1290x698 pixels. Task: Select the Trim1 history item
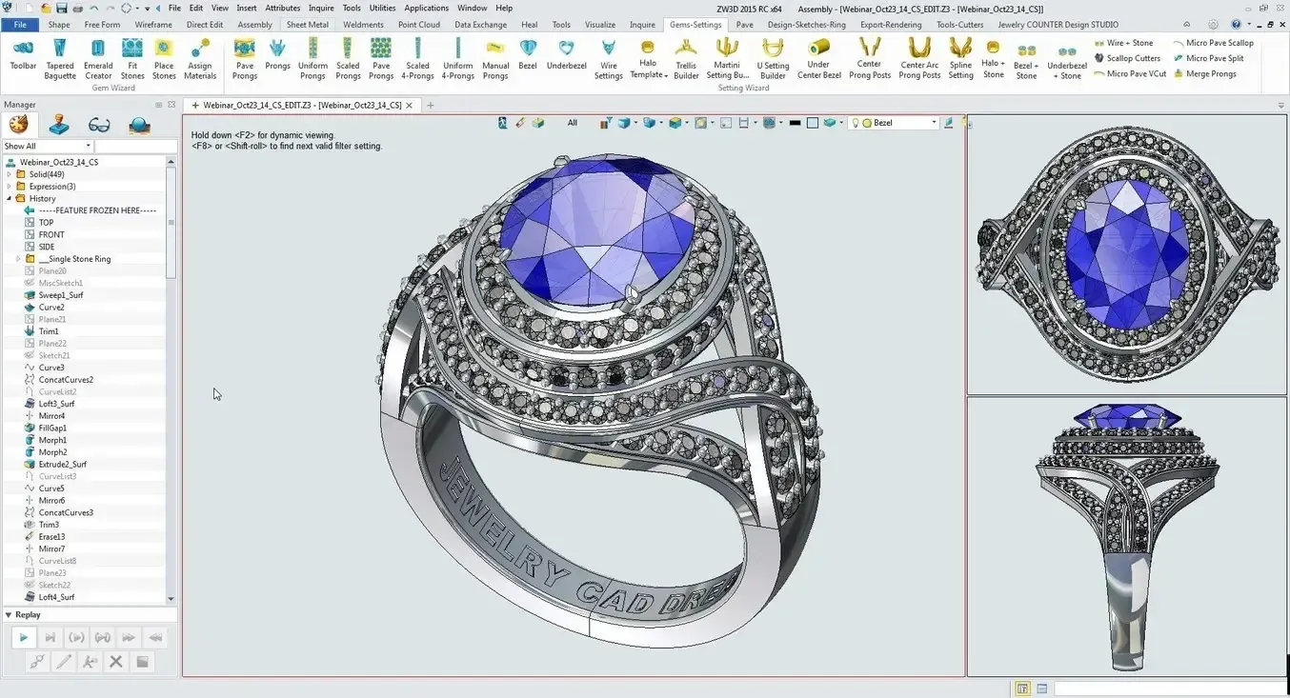click(x=49, y=330)
